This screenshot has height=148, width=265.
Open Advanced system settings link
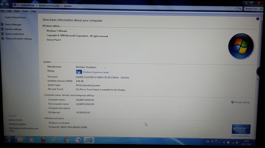pos(18,39)
